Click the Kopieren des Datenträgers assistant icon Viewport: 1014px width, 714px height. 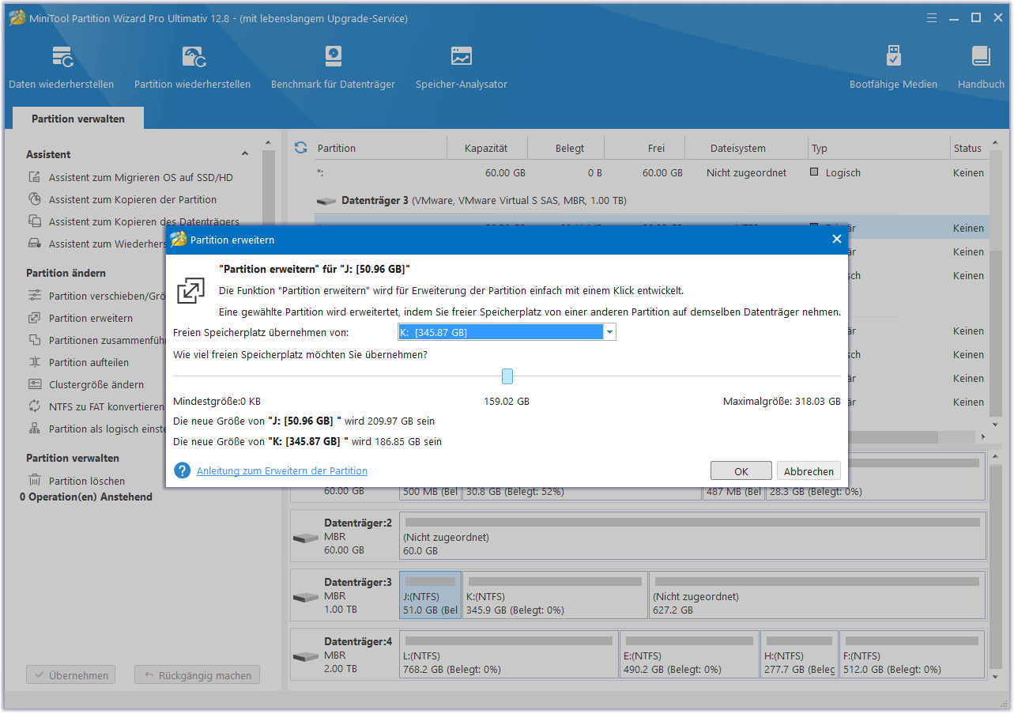35,221
